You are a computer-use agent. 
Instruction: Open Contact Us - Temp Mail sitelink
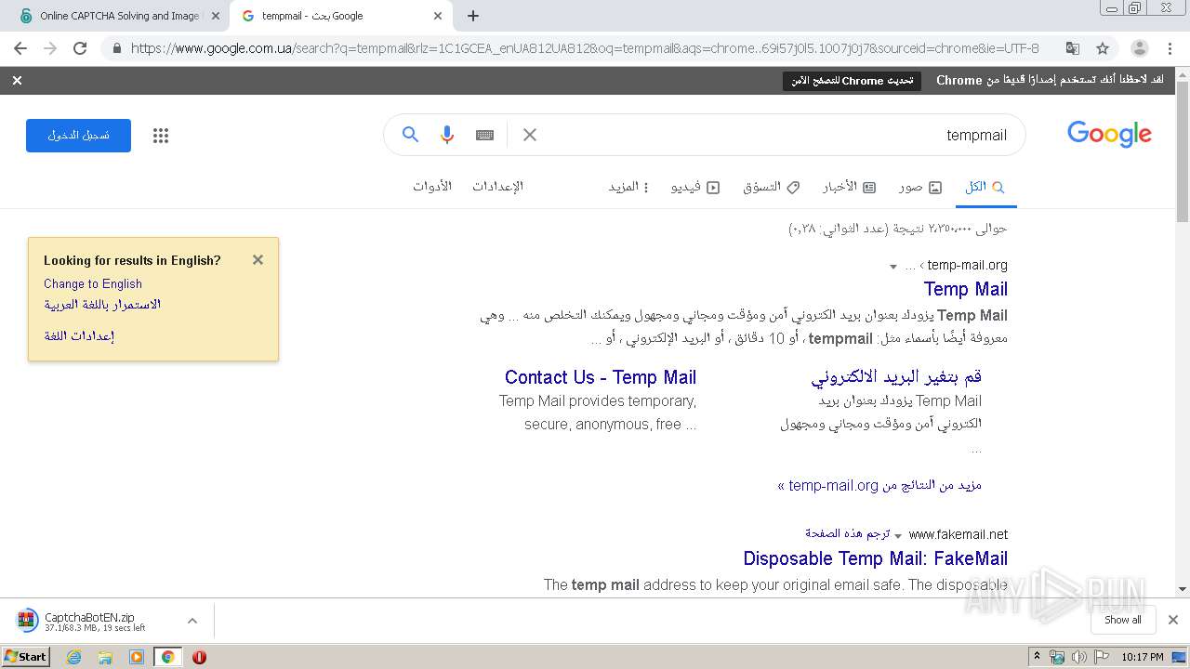coord(601,377)
